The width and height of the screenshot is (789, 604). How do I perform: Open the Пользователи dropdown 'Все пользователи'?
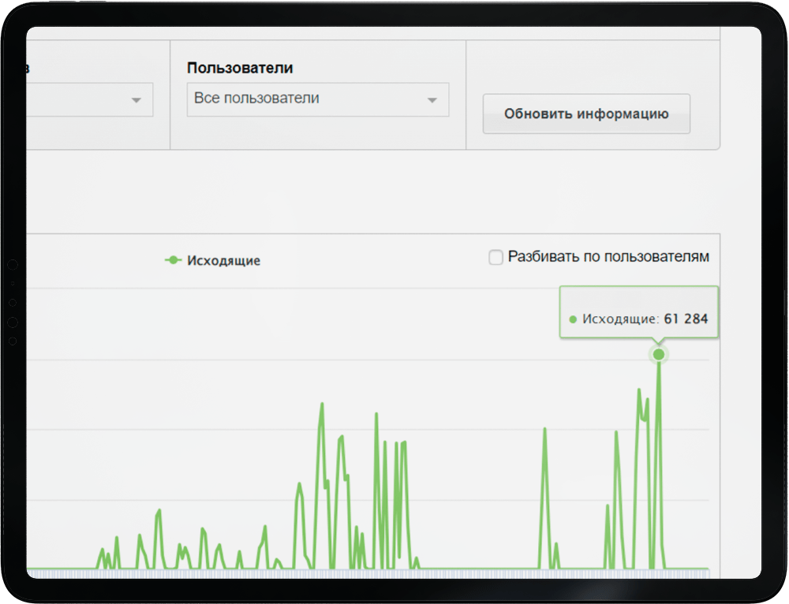click(317, 99)
